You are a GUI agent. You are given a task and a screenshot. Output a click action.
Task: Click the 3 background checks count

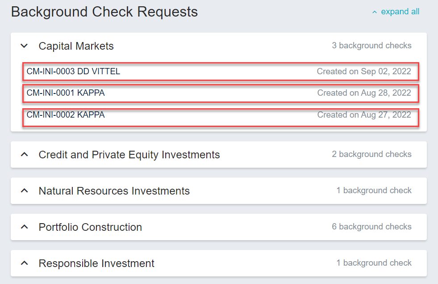click(371, 46)
